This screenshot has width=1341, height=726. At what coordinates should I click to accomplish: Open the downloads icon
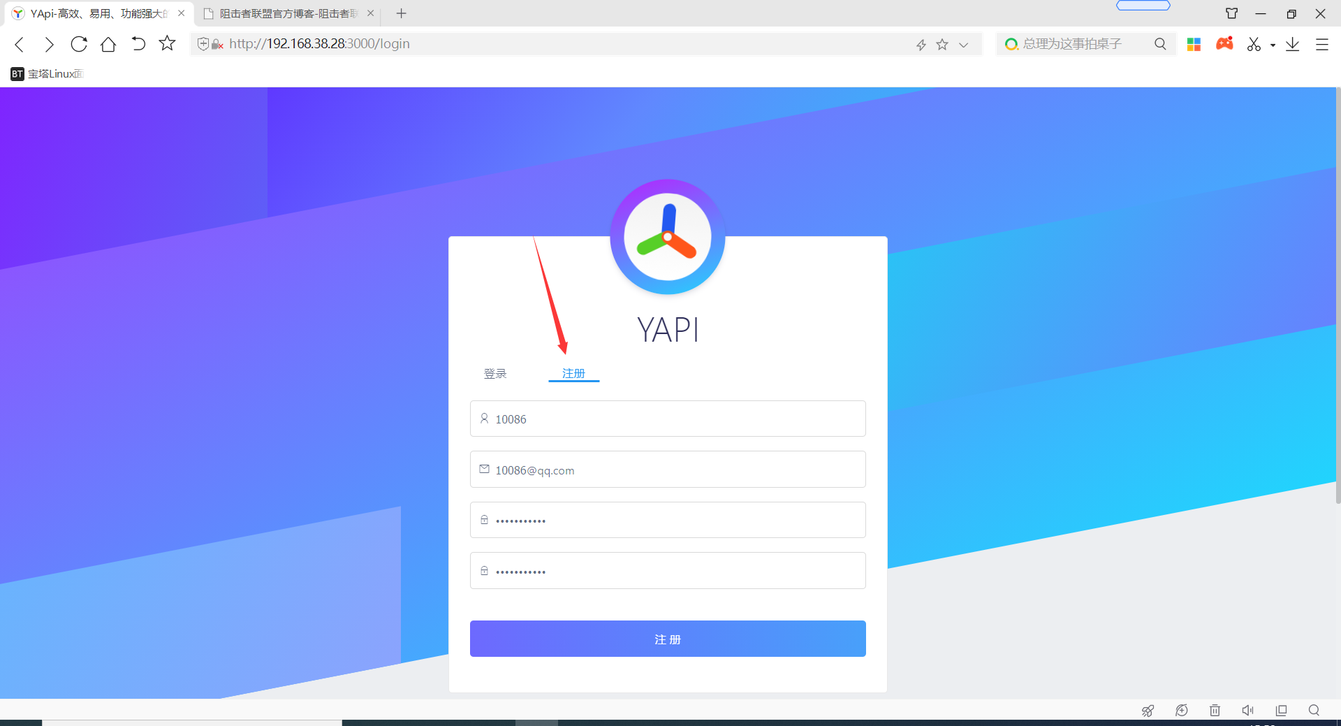click(x=1293, y=44)
